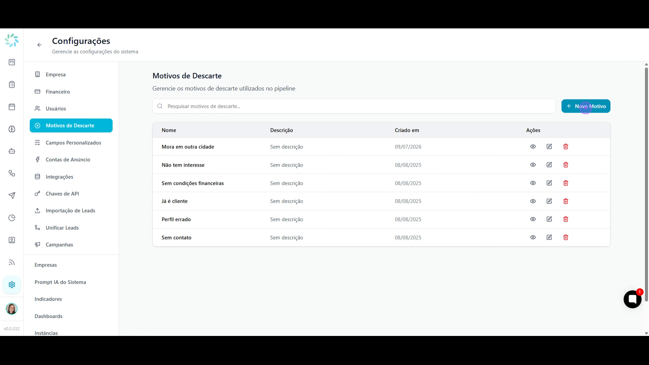Go back using the arrow beside Configurações

[40, 45]
